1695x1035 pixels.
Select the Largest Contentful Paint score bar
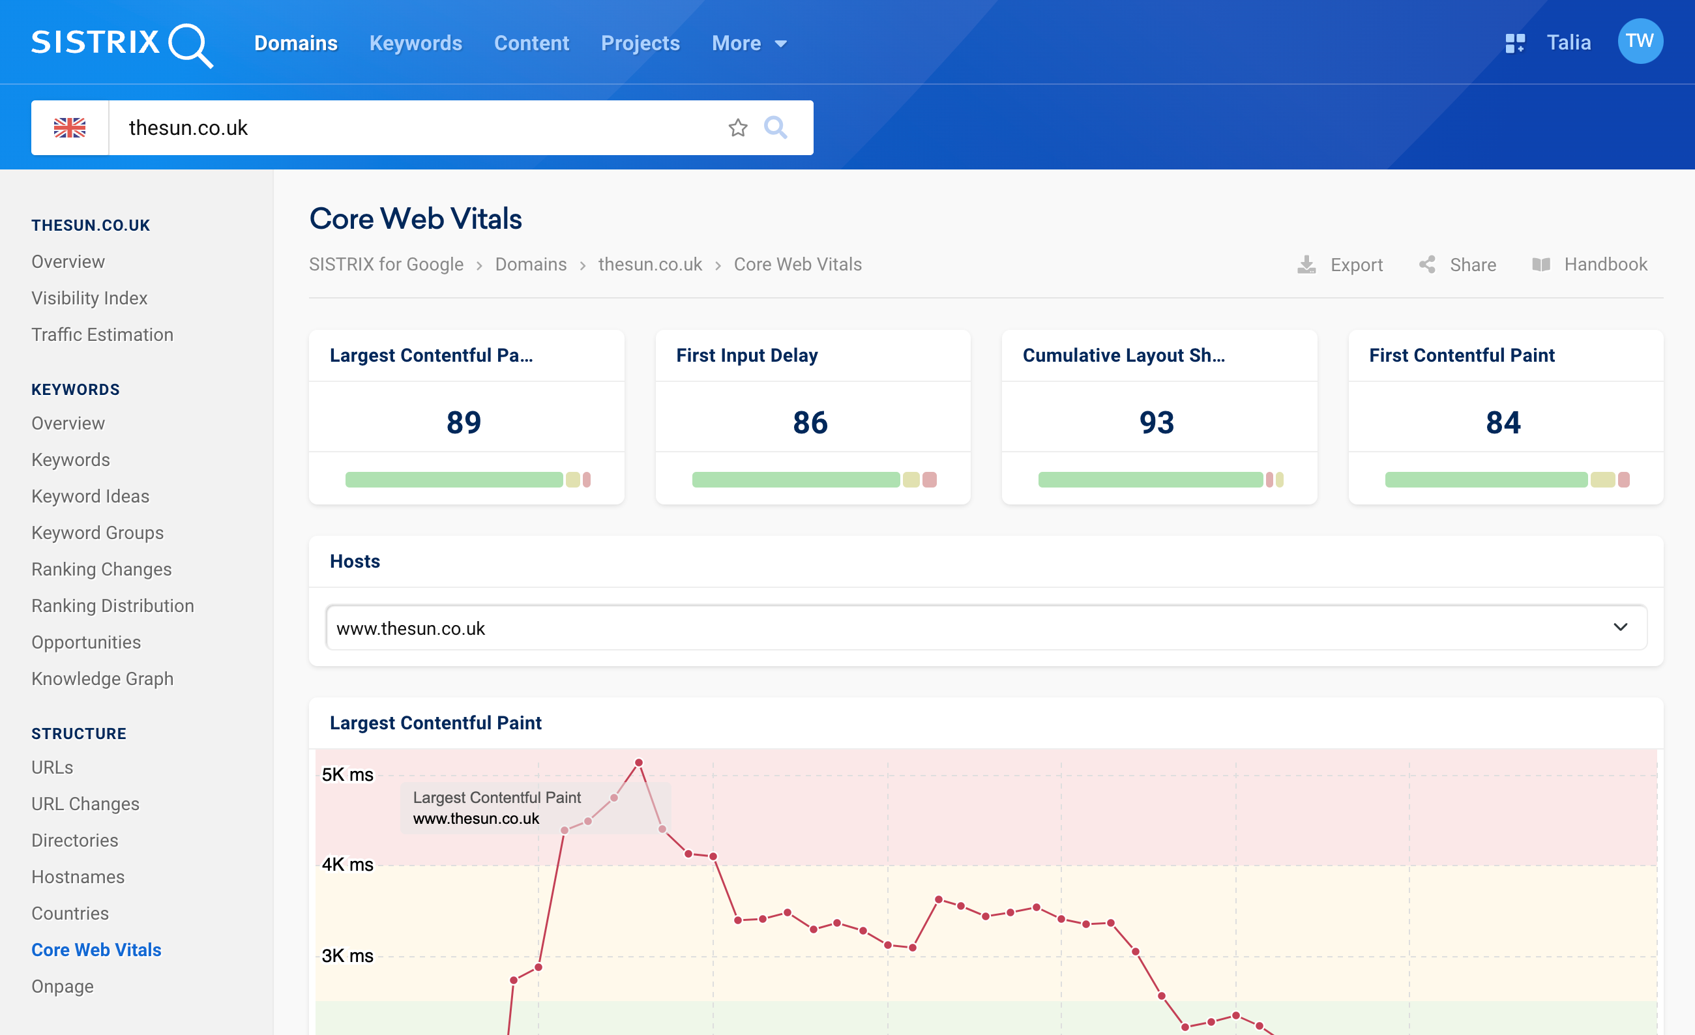coord(465,479)
